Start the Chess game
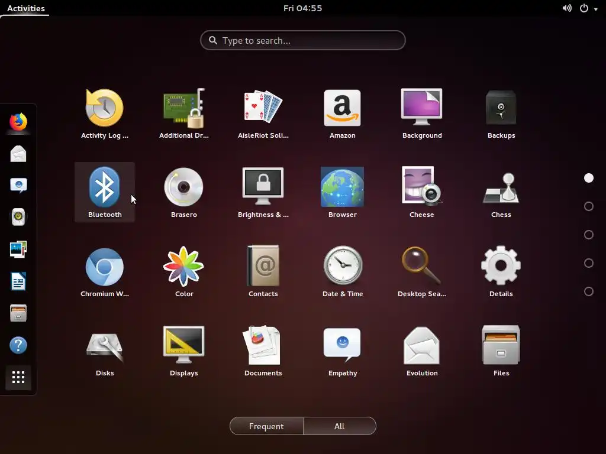This screenshot has height=454, width=606. 501,192
